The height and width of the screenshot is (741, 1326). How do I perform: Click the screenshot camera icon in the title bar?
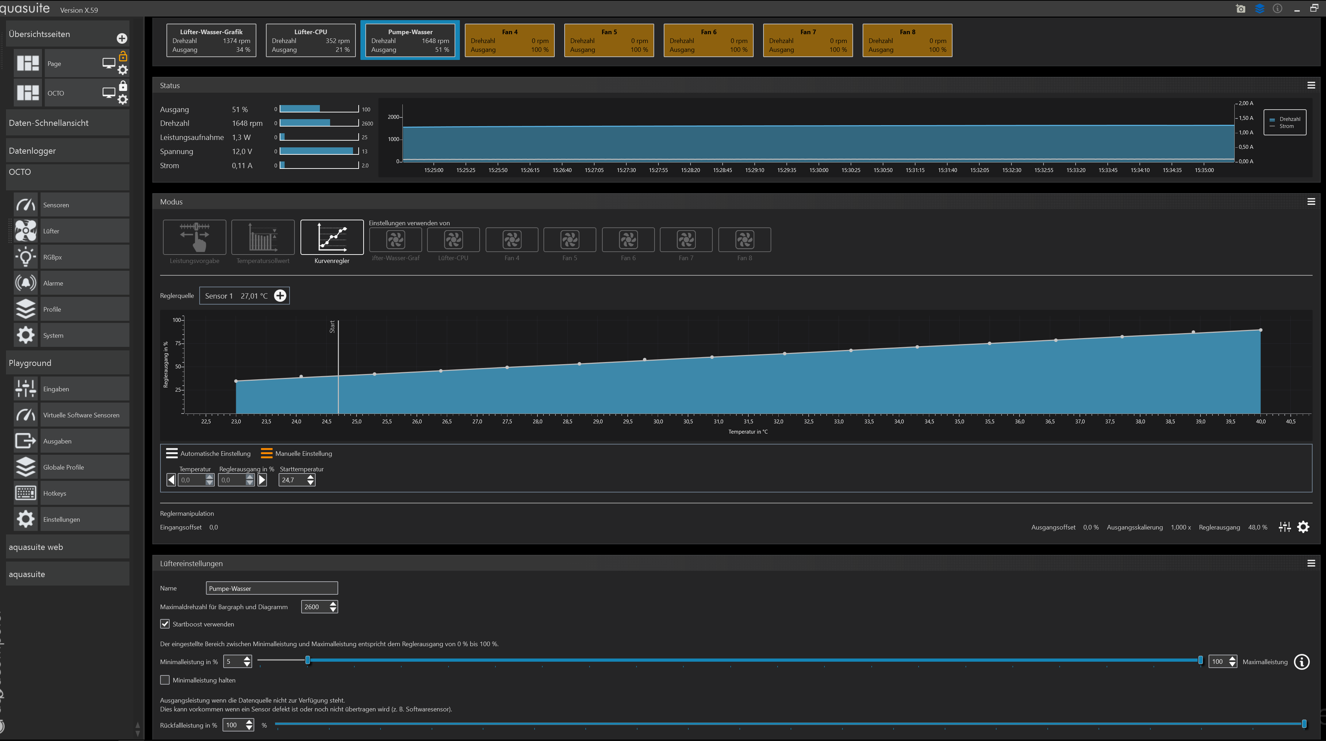click(x=1240, y=9)
